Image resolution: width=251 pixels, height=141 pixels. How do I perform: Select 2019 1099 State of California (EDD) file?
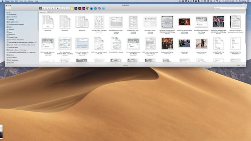(65, 43)
